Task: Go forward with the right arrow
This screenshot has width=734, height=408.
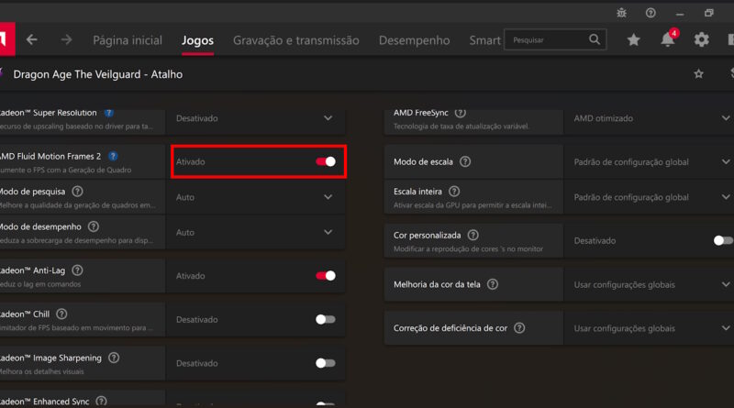Action: pyautogui.click(x=66, y=39)
